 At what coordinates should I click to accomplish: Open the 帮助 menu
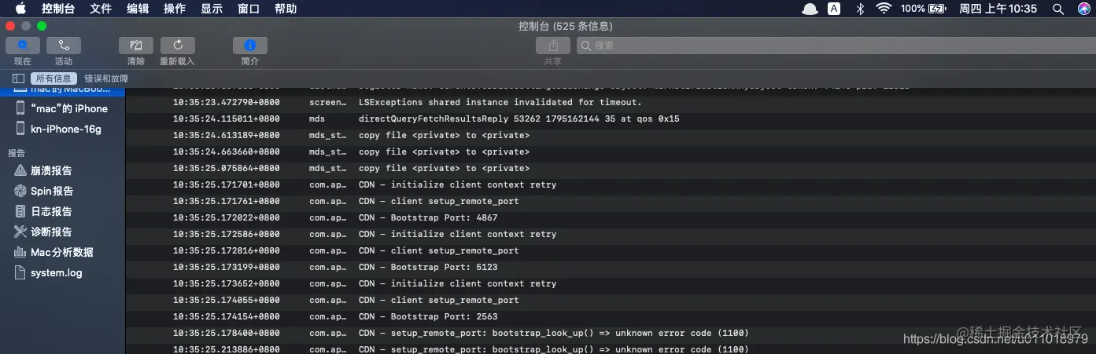pyautogui.click(x=286, y=9)
